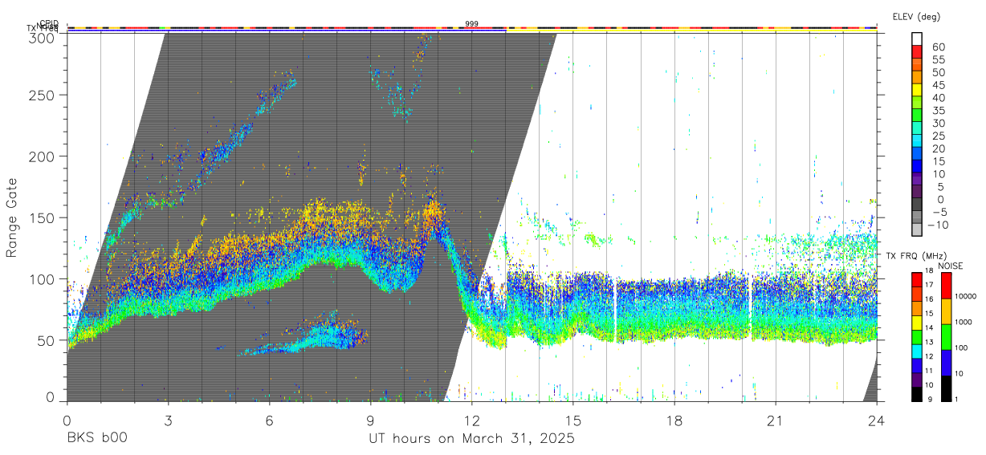The height and width of the screenshot is (455, 986).
Task: Click the blue ELEV swatch between 15 and 10
Action: point(917,165)
